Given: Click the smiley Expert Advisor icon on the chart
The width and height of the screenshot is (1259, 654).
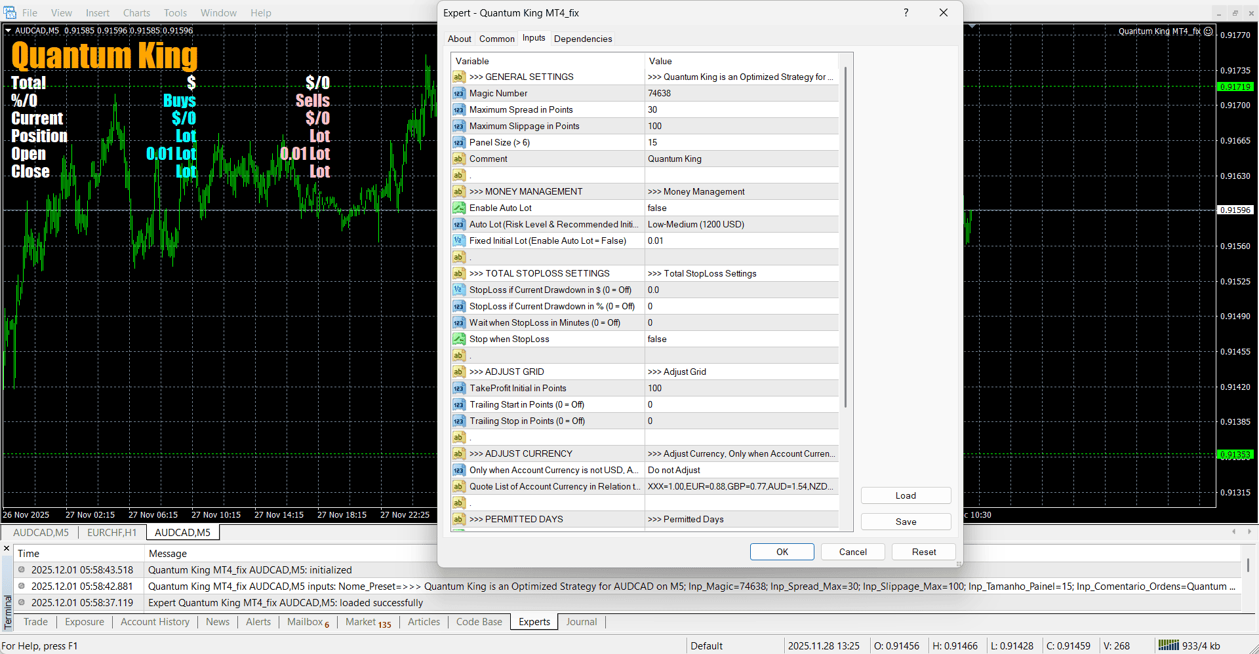Looking at the screenshot, I should point(1209,31).
